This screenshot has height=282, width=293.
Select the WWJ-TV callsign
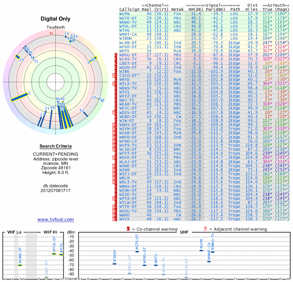click(x=127, y=100)
